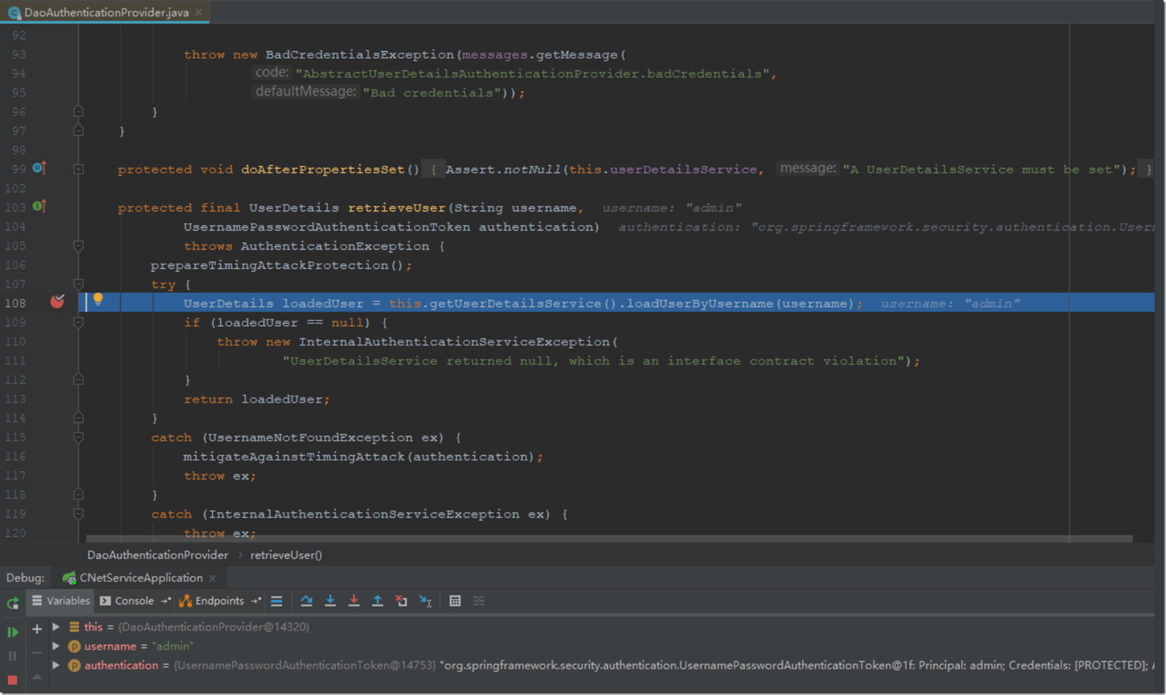Click the pin arrow beside Console tab
This screenshot has width=1166, height=695.
coord(166,601)
